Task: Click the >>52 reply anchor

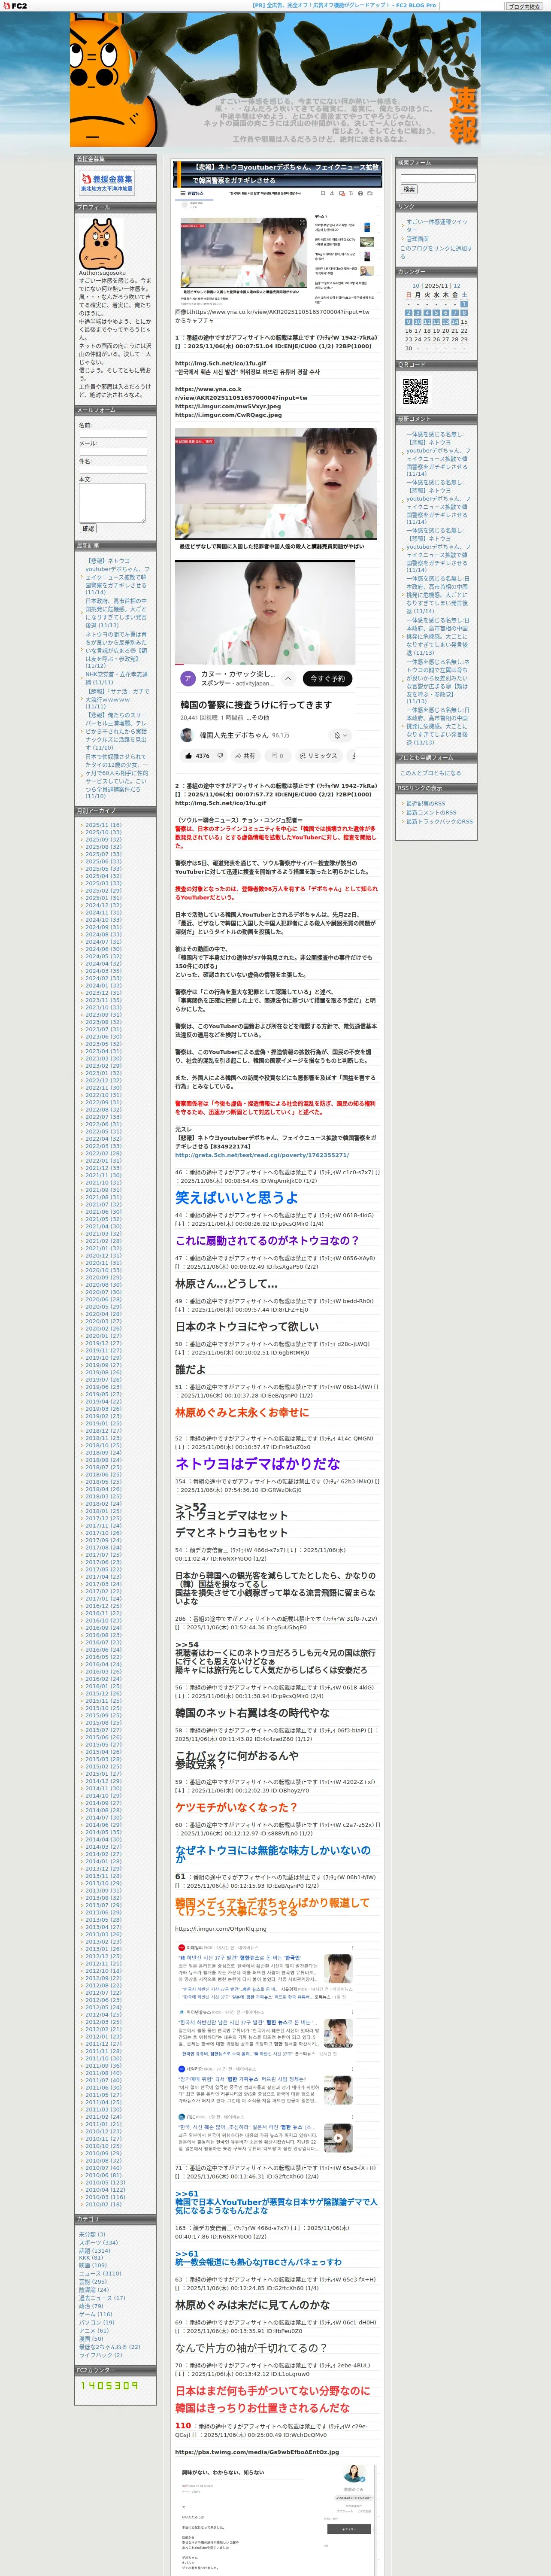Action: tap(190, 1507)
